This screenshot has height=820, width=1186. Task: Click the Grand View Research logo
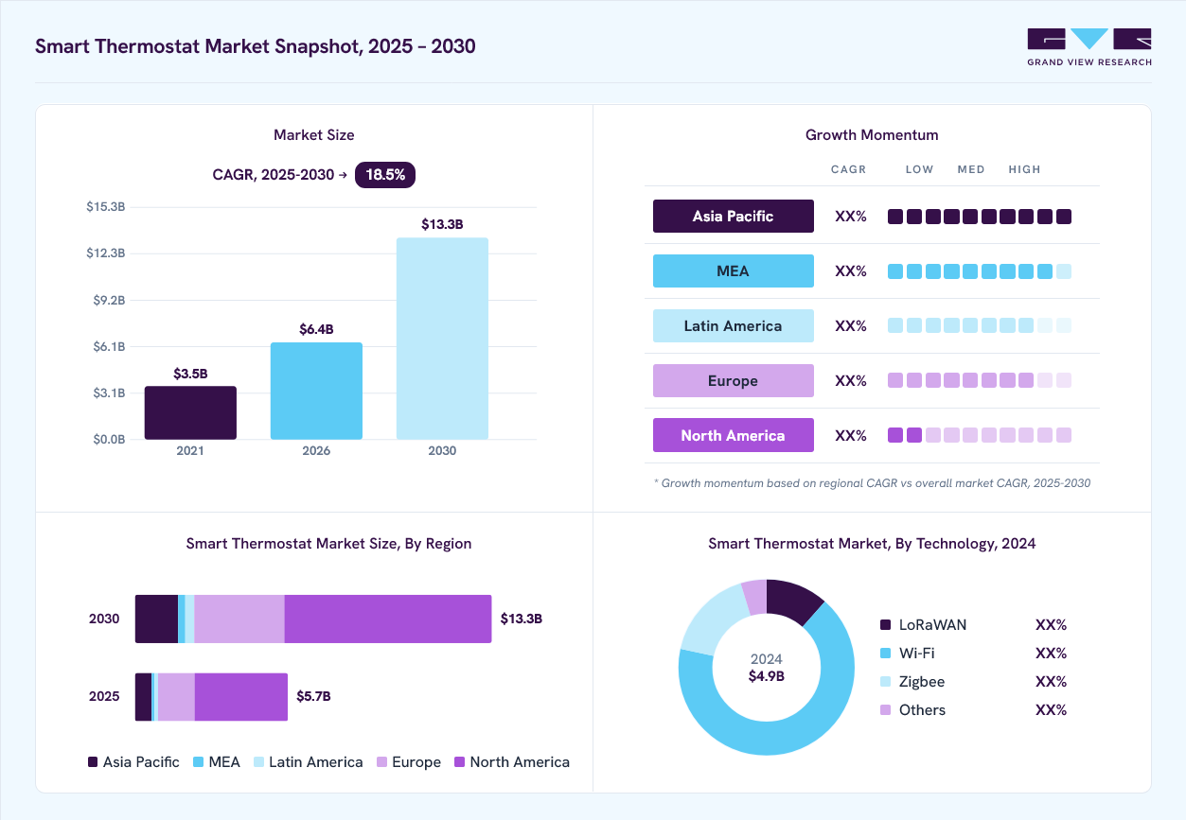click(x=1089, y=47)
